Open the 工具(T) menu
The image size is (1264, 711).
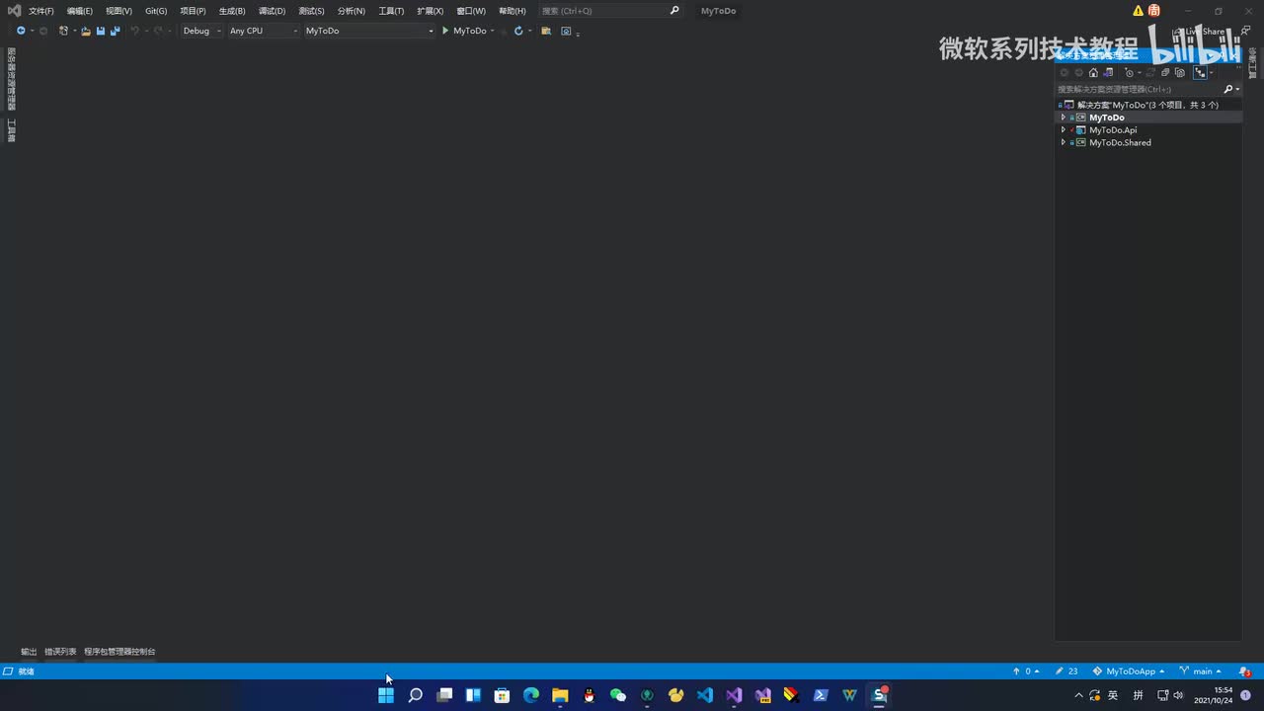[x=391, y=11]
